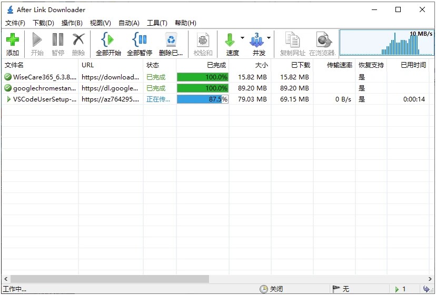Sort by the 状态 column header
This screenshot has width=436, height=295.
160,65
